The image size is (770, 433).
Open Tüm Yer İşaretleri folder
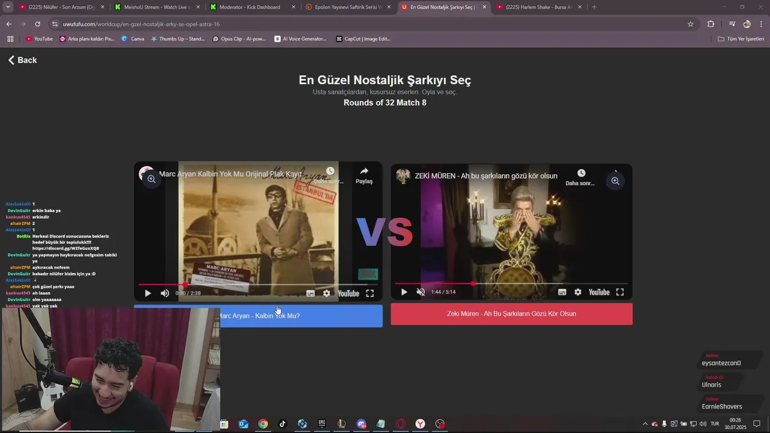pos(741,39)
